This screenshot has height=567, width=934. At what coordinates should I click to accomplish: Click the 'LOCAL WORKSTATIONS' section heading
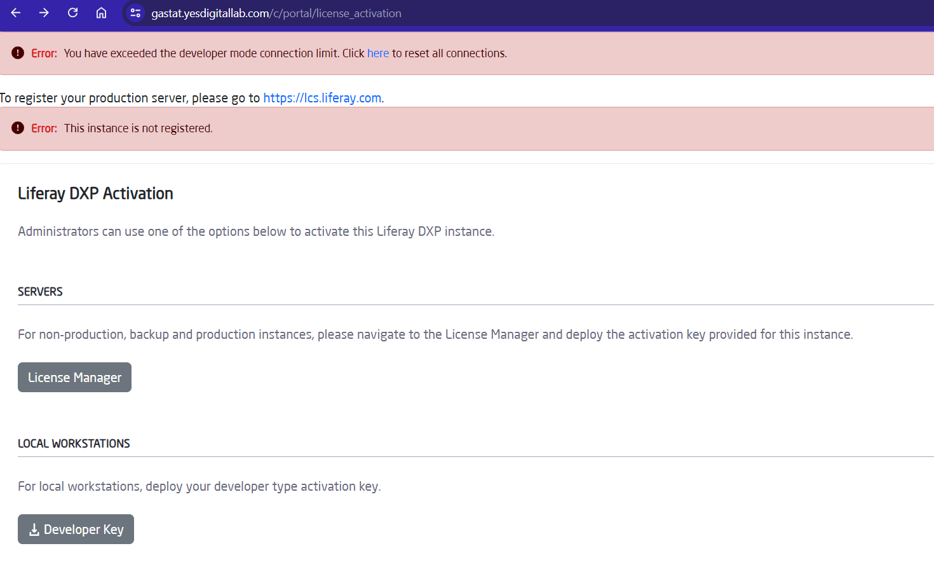(x=74, y=444)
